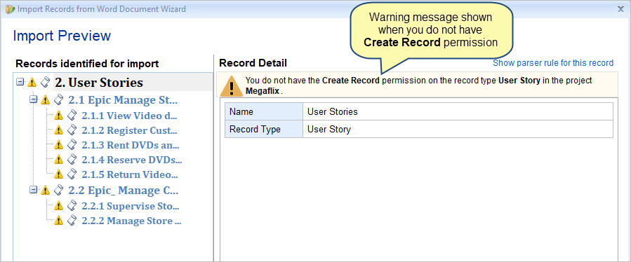Viewport: 631px width, 262px height.
Task: Click the wizard app icon in title bar
Action: point(9,8)
